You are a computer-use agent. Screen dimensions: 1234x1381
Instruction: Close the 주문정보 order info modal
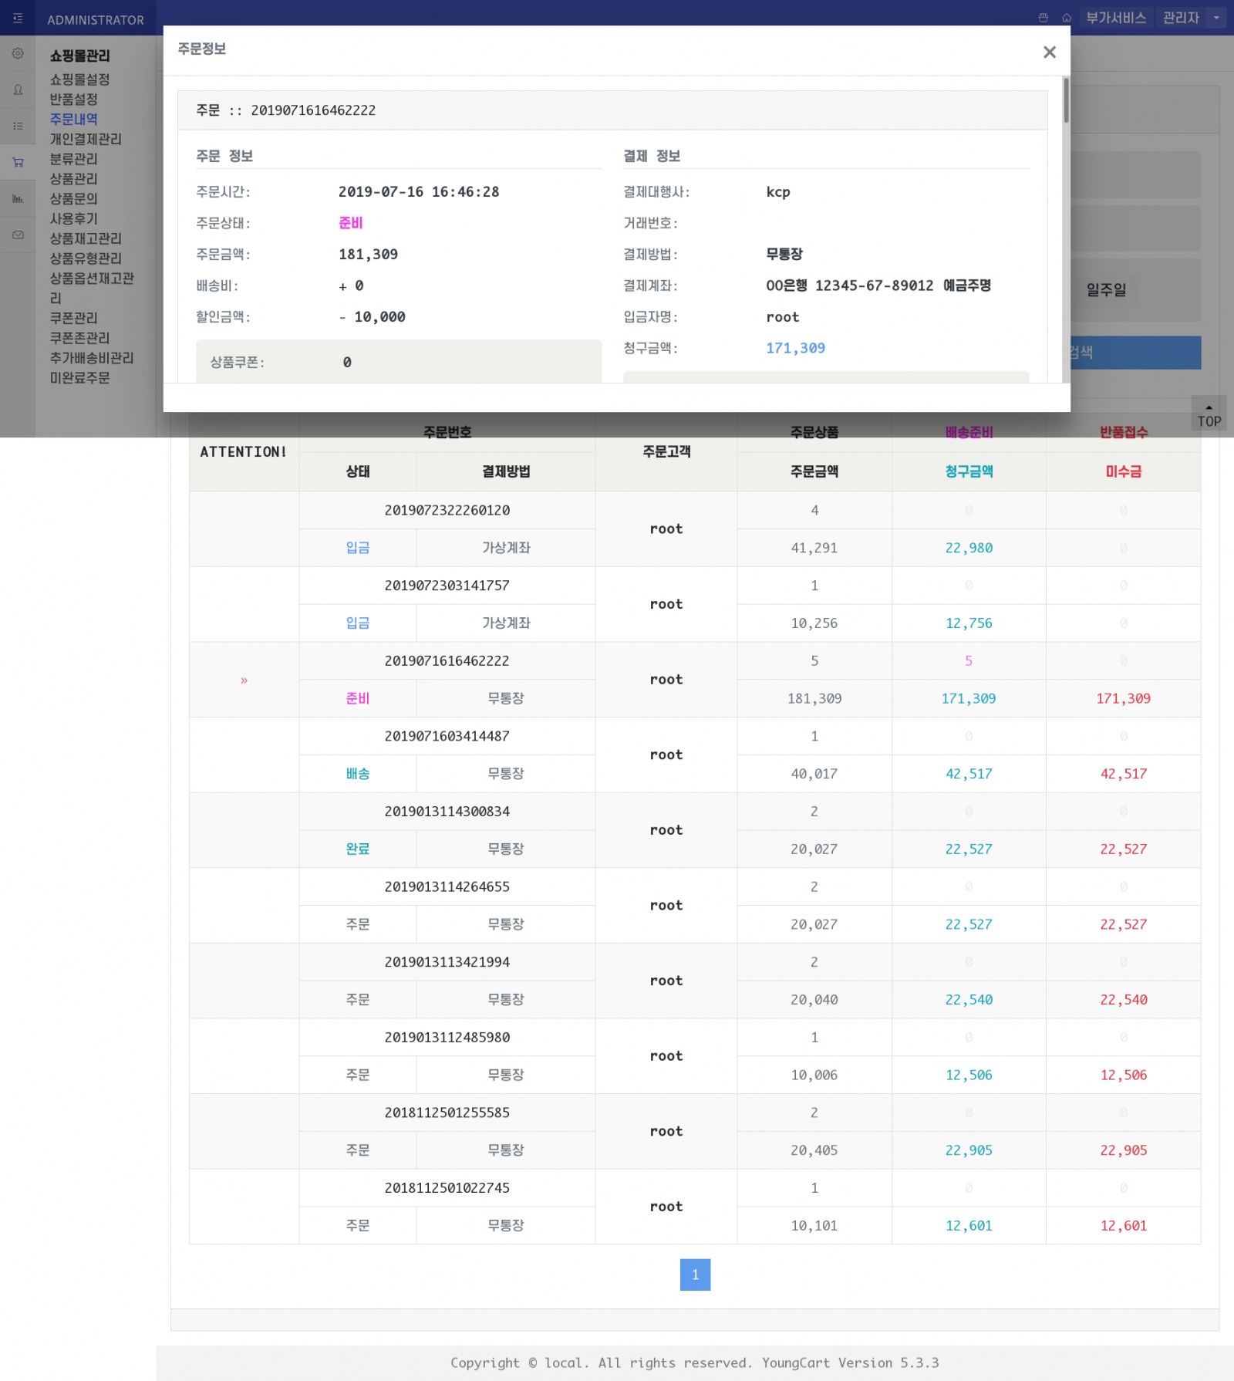1049,52
